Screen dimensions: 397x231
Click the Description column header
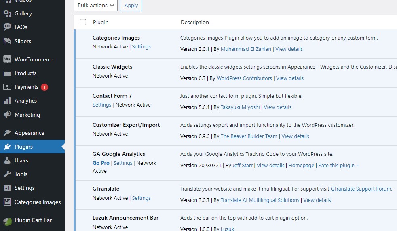(195, 22)
